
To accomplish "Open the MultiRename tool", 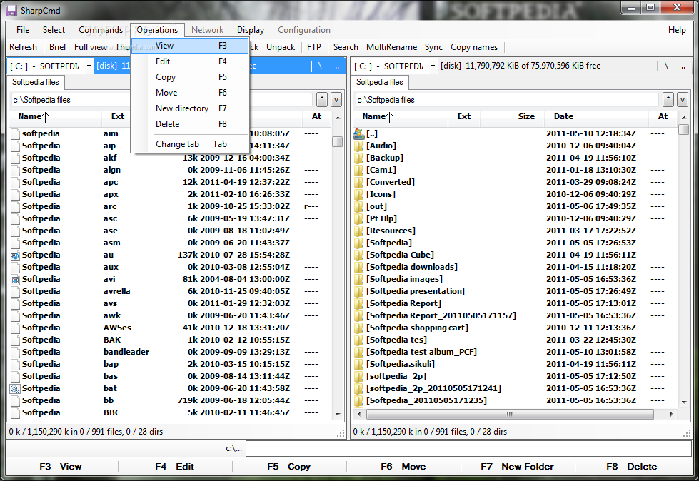I will click(x=391, y=47).
